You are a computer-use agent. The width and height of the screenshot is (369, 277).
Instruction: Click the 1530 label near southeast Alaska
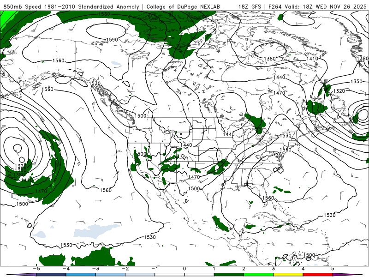pos(95,84)
